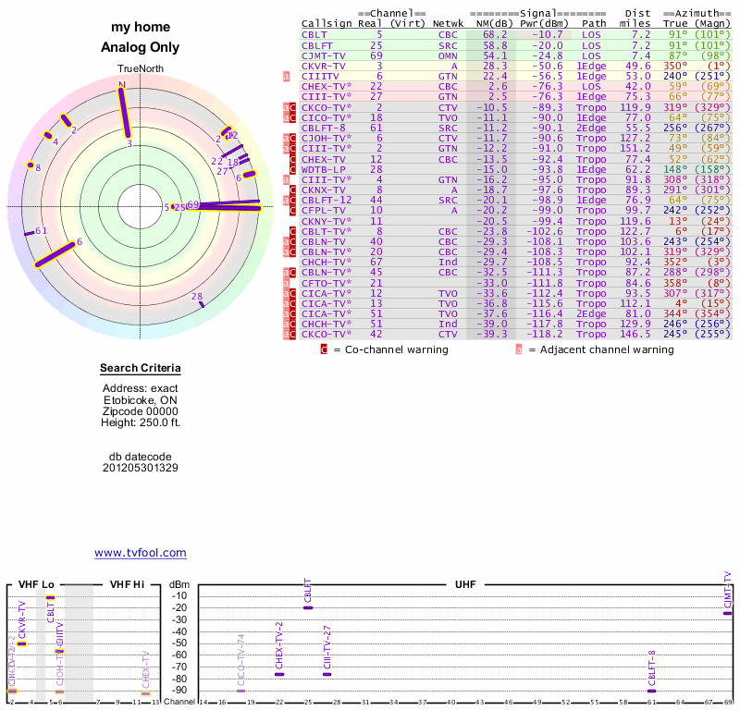This screenshot has height=710, width=740.
Task: Click the adjacent channel warning icon beside CIIITV
Action: 287,76
